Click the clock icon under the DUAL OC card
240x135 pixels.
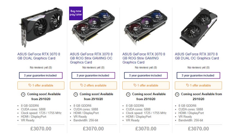[x=177, y=94]
